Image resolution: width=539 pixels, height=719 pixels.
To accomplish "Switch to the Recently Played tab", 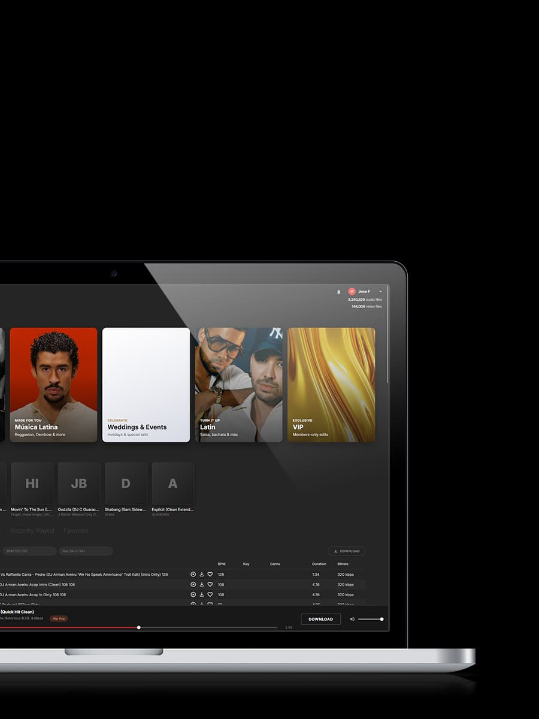I will 32,531.
